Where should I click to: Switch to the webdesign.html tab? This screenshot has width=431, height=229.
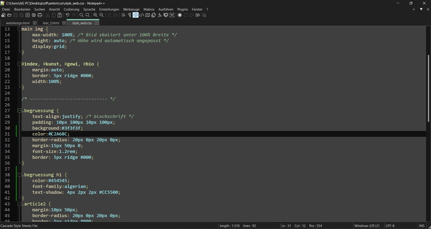[x=18, y=23]
